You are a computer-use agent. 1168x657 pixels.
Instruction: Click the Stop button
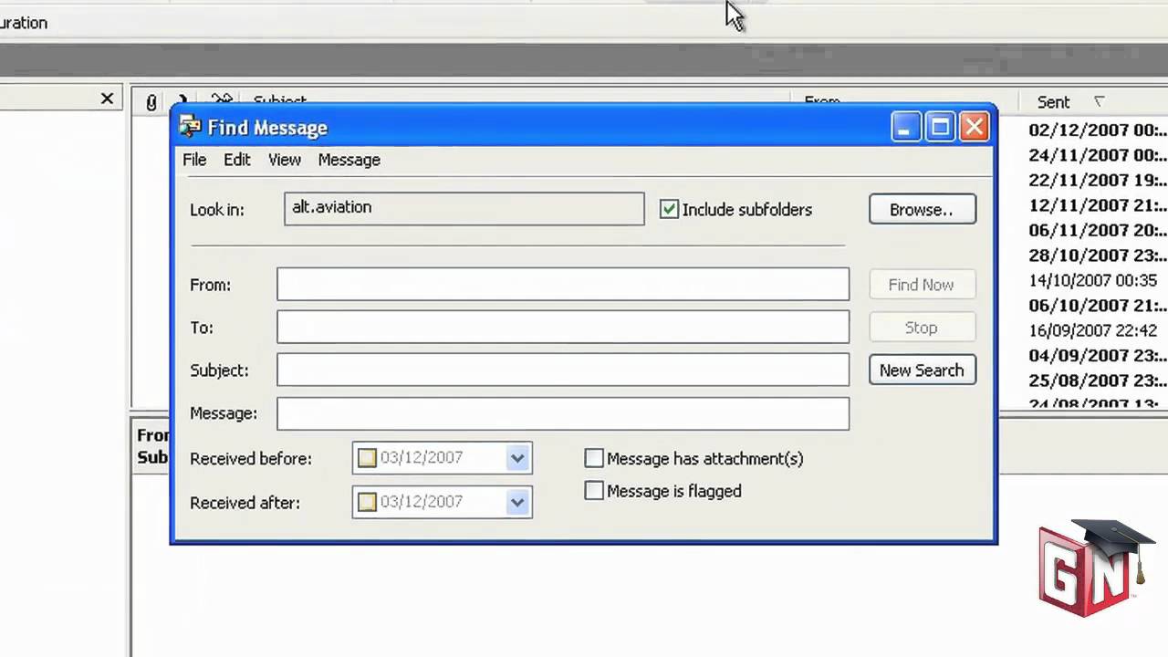[x=922, y=328]
